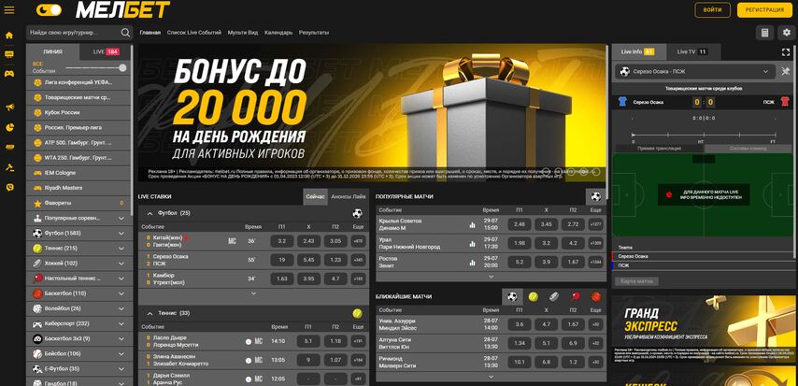
Task: Open IEM Cologne item
Action: (x=78, y=173)
